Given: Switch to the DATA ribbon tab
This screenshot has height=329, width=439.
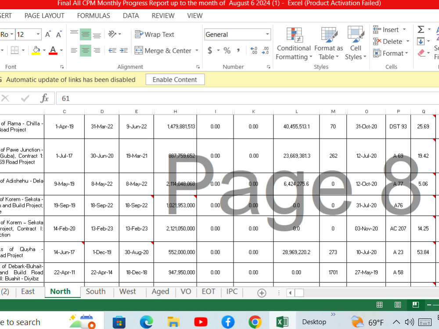Looking at the screenshot, I should (x=131, y=16).
